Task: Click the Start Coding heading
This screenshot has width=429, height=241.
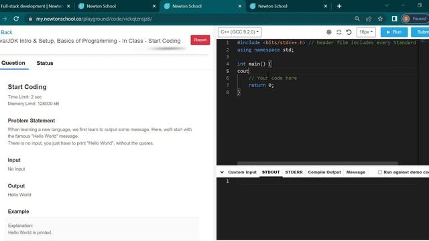Action: pos(27,87)
